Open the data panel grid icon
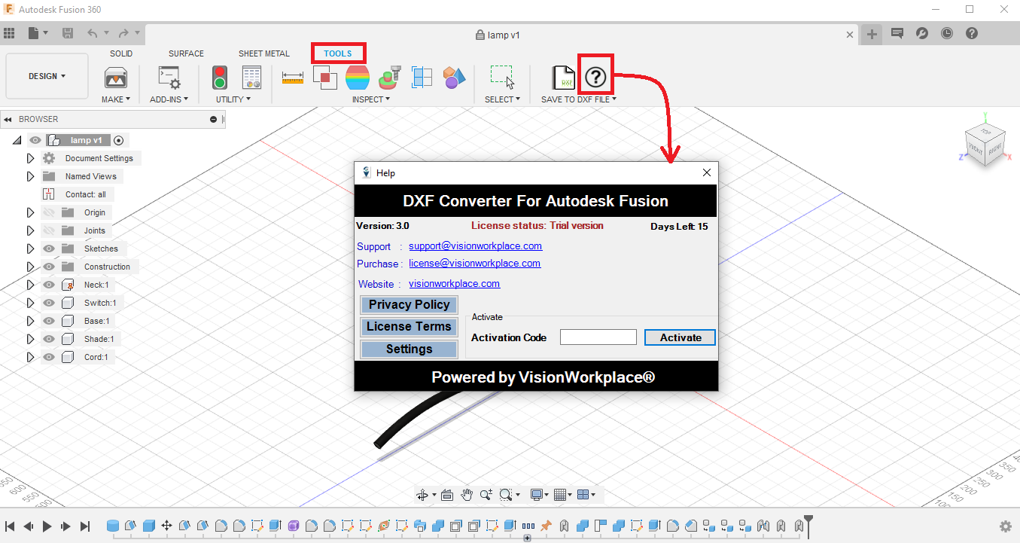Screen dimensions: 1020x543 [10, 33]
